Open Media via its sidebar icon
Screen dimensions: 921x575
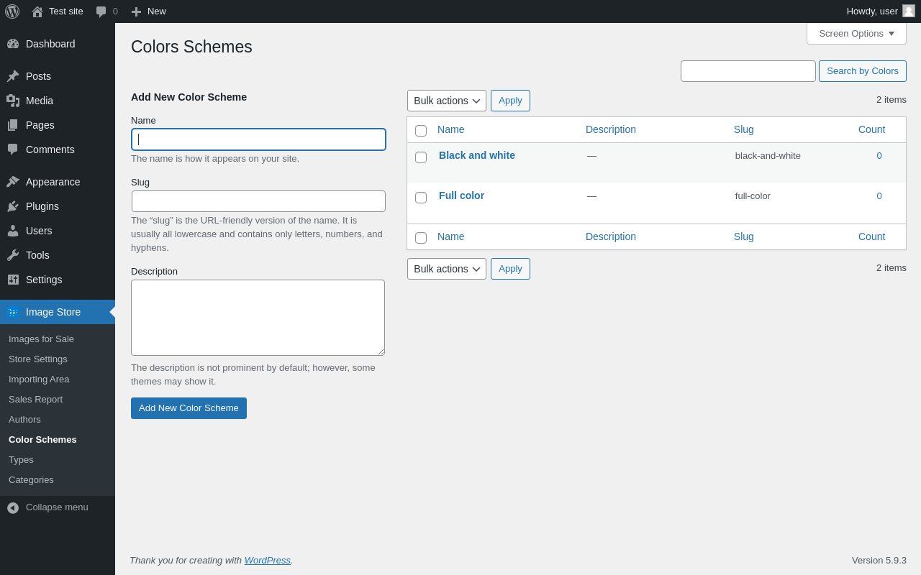(x=13, y=101)
